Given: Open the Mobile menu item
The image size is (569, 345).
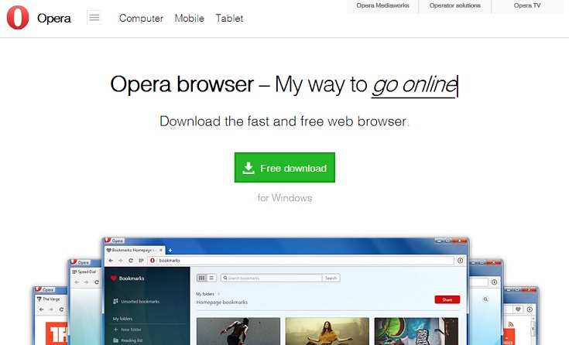Looking at the screenshot, I should point(190,18).
